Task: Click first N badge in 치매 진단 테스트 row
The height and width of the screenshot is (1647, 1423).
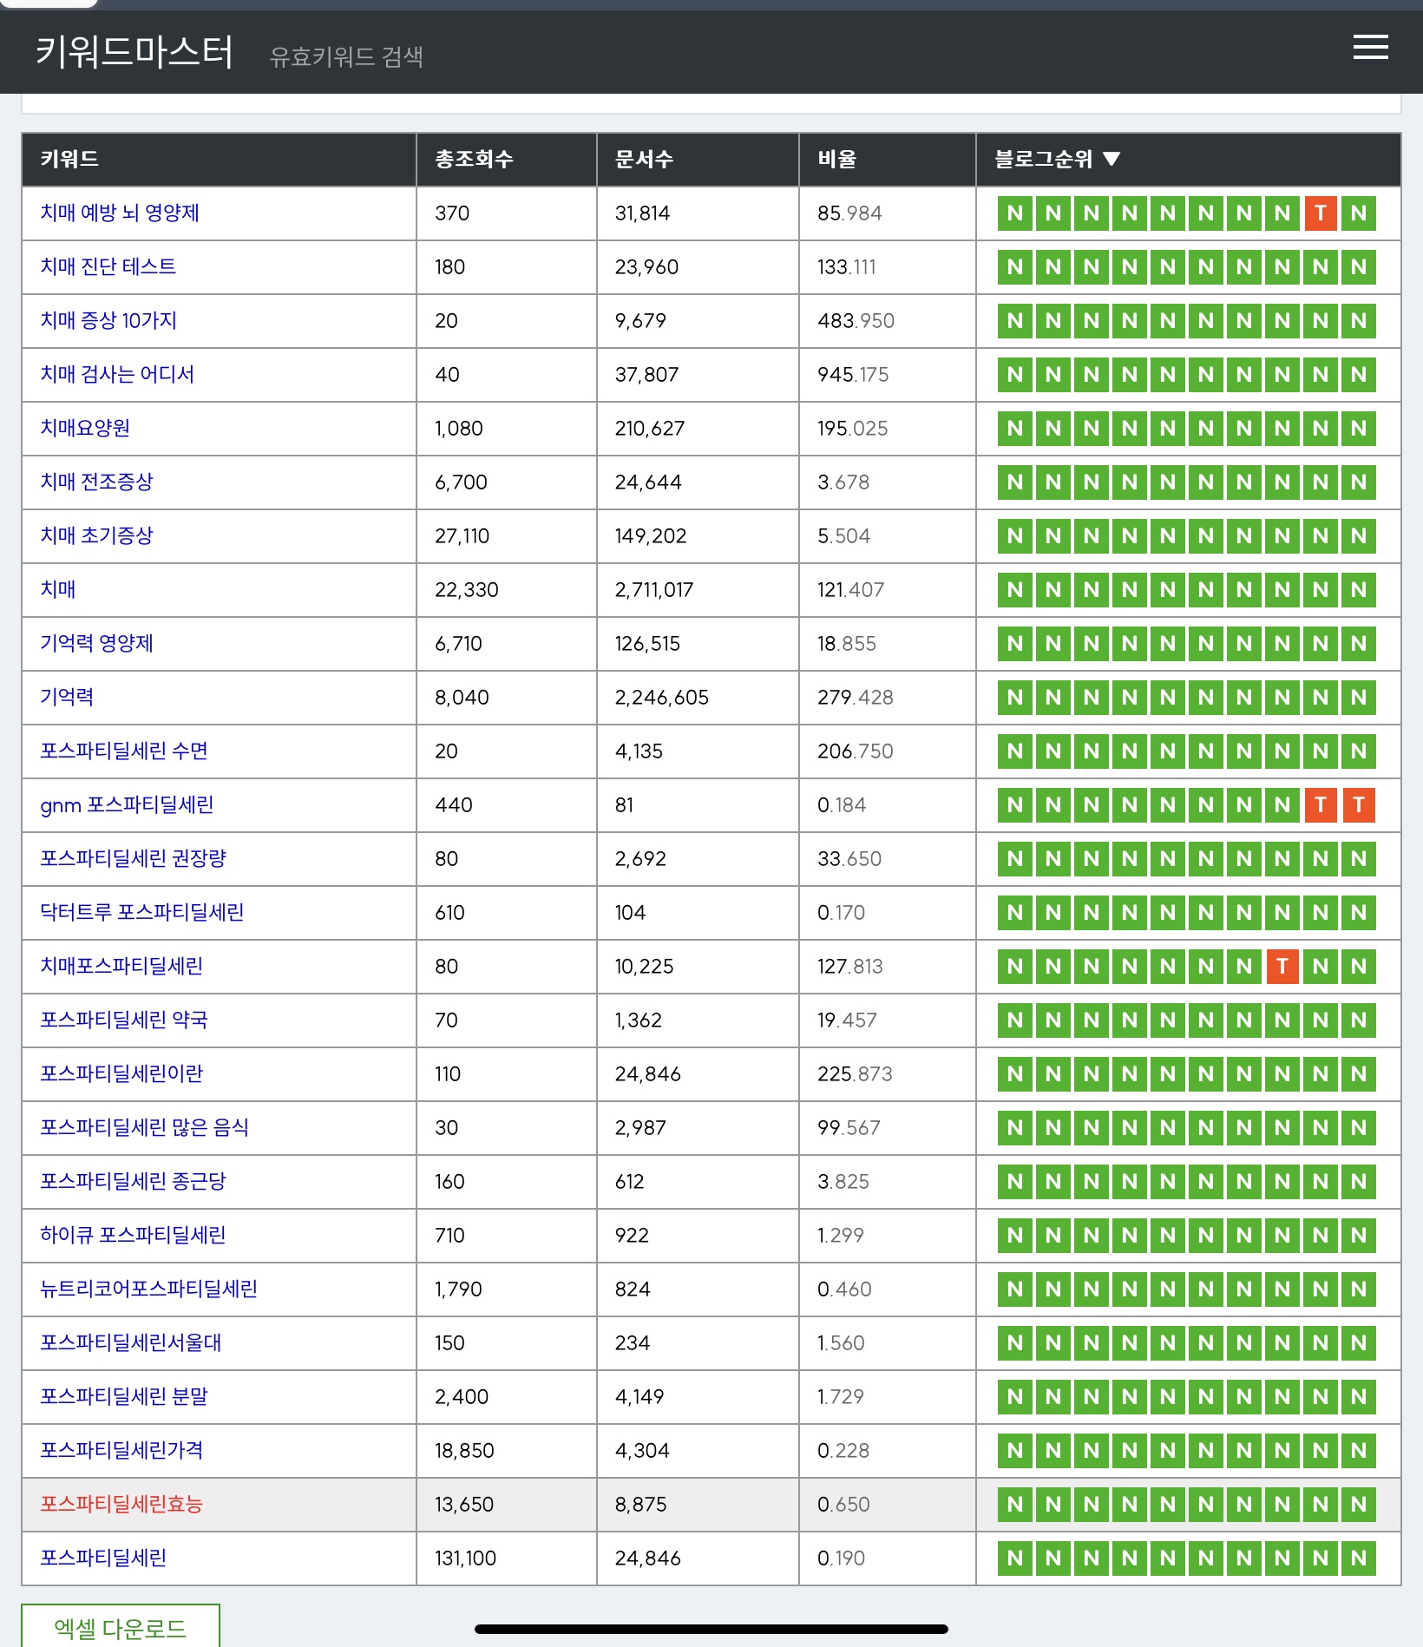Action: (1015, 266)
